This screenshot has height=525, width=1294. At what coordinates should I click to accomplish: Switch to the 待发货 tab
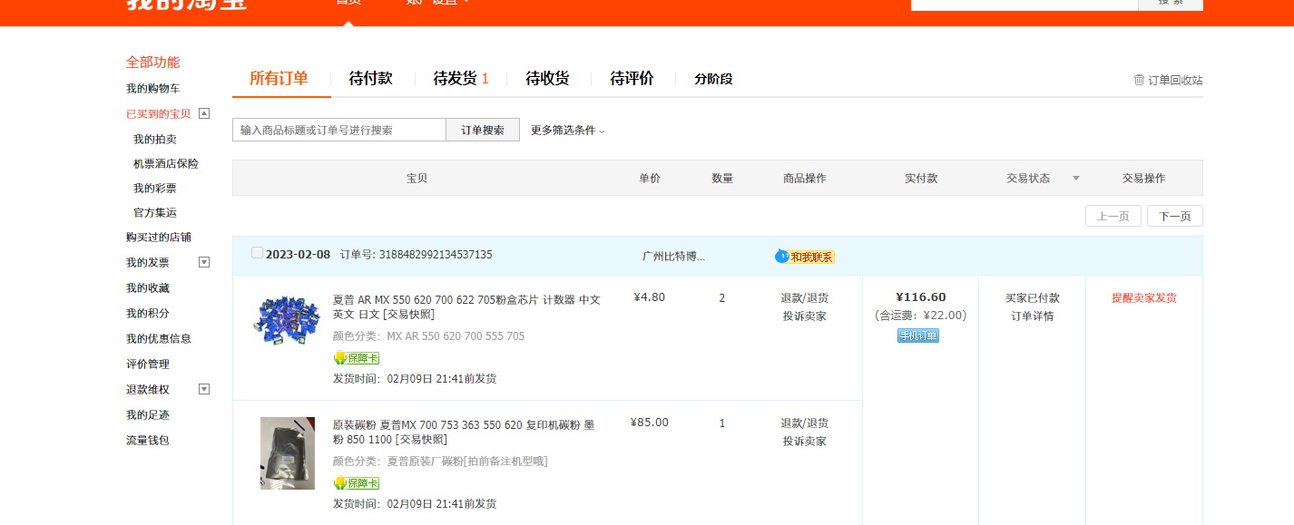pos(461,79)
